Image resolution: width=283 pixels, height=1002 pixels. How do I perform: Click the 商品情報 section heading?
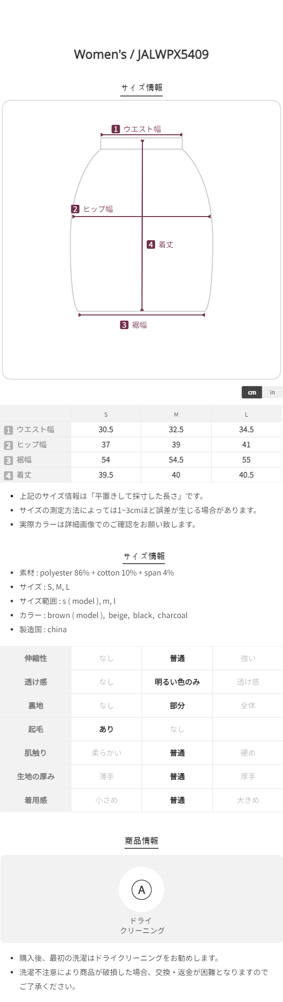[141, 841]
